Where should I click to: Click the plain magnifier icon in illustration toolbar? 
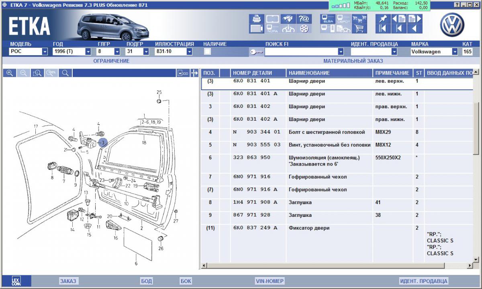[65, 73]
